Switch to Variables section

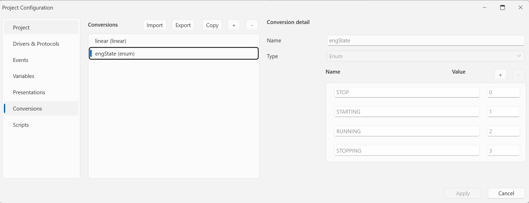click(x=41, y=76)
